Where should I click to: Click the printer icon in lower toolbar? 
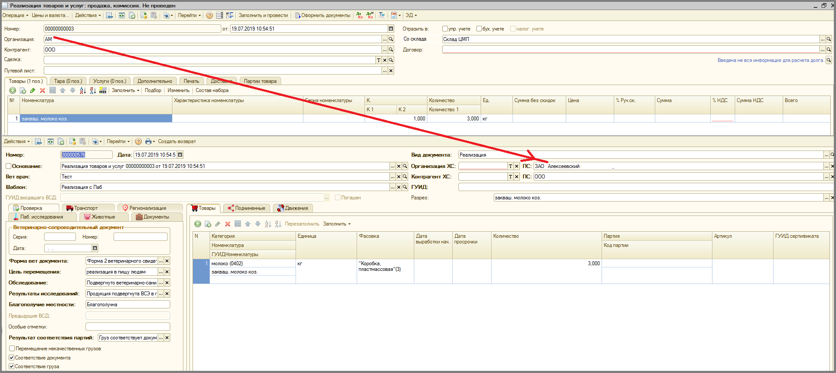(x=148, y=141)
